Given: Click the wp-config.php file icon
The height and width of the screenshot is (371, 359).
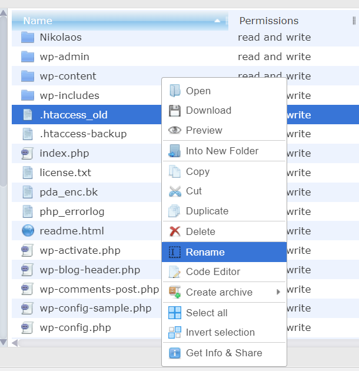Looking at the screenshot, I should [x=28, y=327].
